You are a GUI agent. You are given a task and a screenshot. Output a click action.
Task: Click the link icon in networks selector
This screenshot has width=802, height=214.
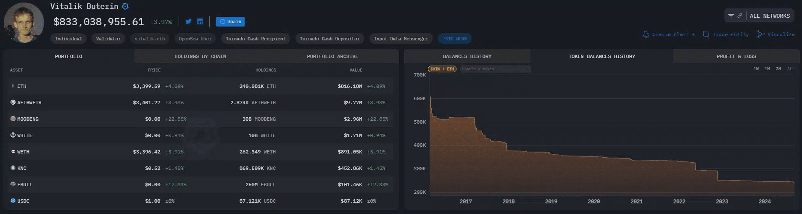[x=740, y=16]
